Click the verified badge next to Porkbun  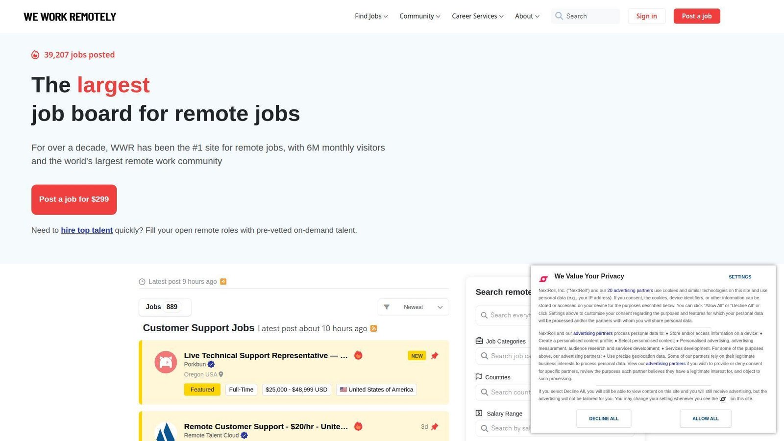click(x=211, y=364)
